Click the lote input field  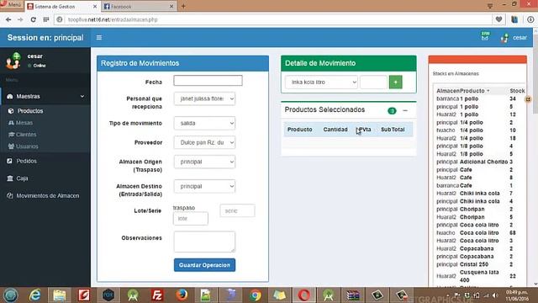(191, 219)
